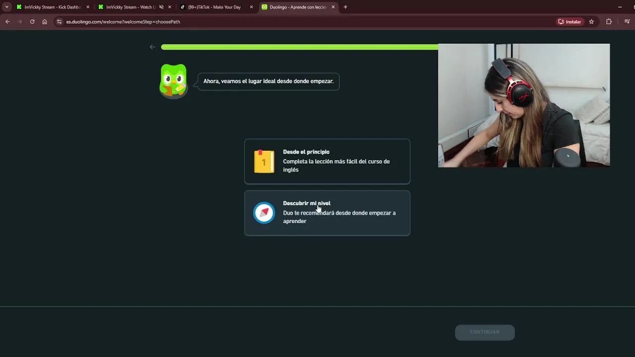Close the TikTok tab
Viewport: 635px width, 357px height.
(252, 7)
